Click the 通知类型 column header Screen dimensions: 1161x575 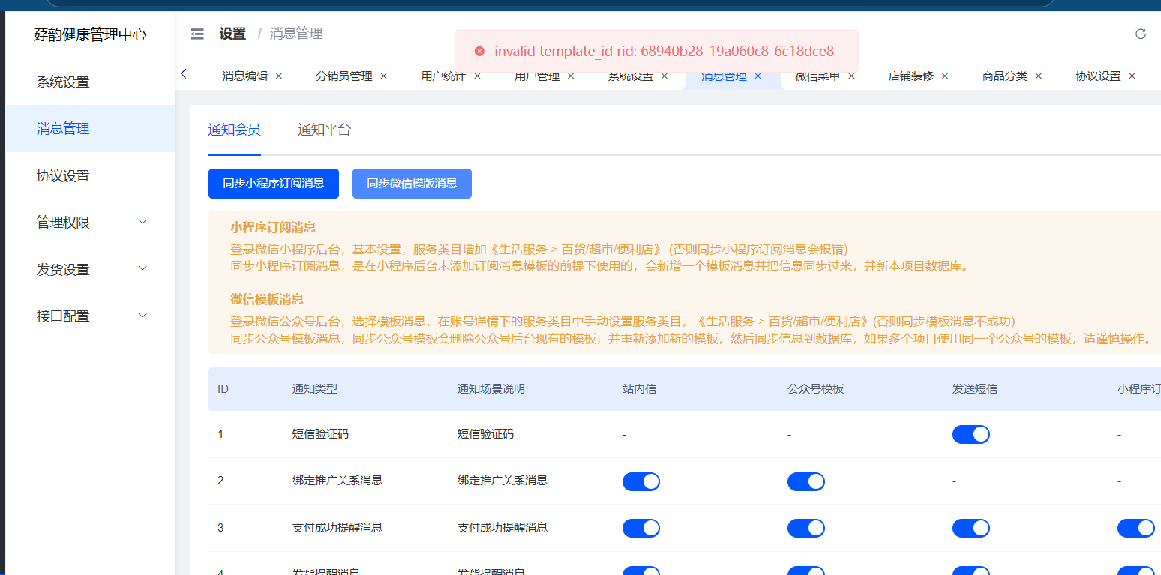tap(315, 389)
